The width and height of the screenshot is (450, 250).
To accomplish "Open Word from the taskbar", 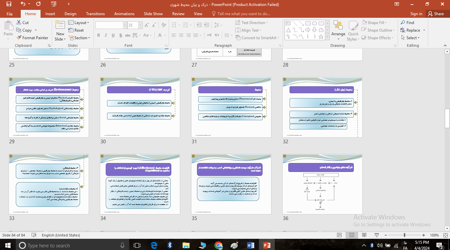I will [x=251, y=245].
